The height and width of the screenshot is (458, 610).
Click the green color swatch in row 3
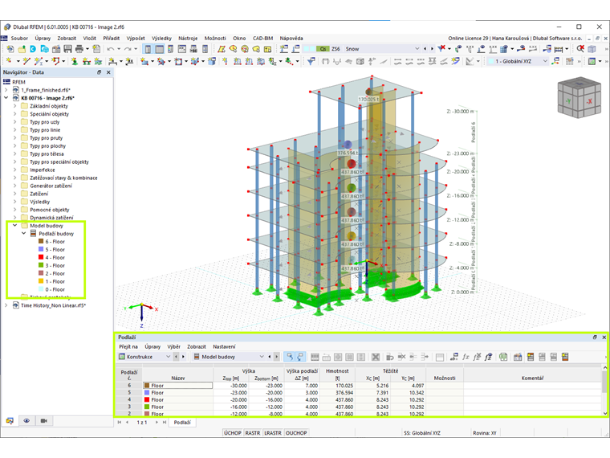point(147,407)
